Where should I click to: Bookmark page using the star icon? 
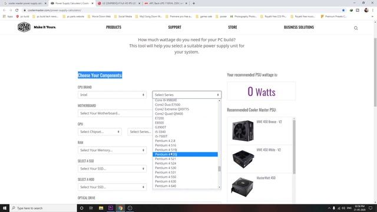click(x=343, y=10)
